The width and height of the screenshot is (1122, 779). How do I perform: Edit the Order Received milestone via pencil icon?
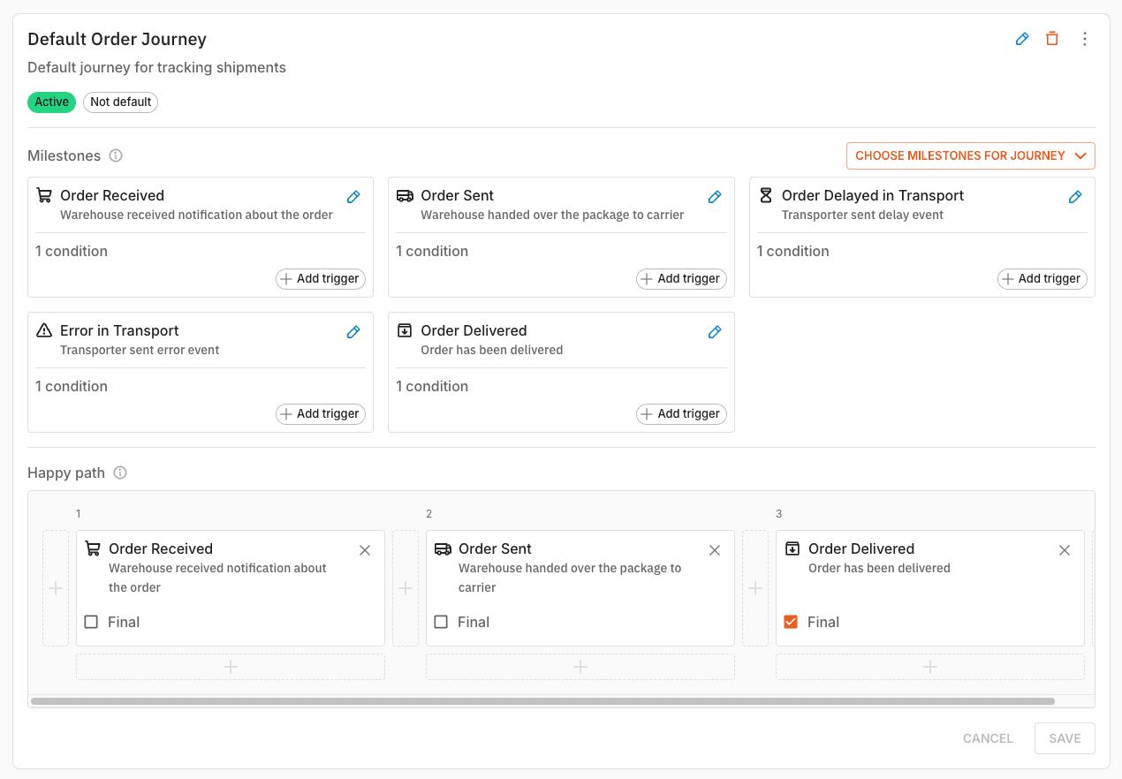coord(353,196)
